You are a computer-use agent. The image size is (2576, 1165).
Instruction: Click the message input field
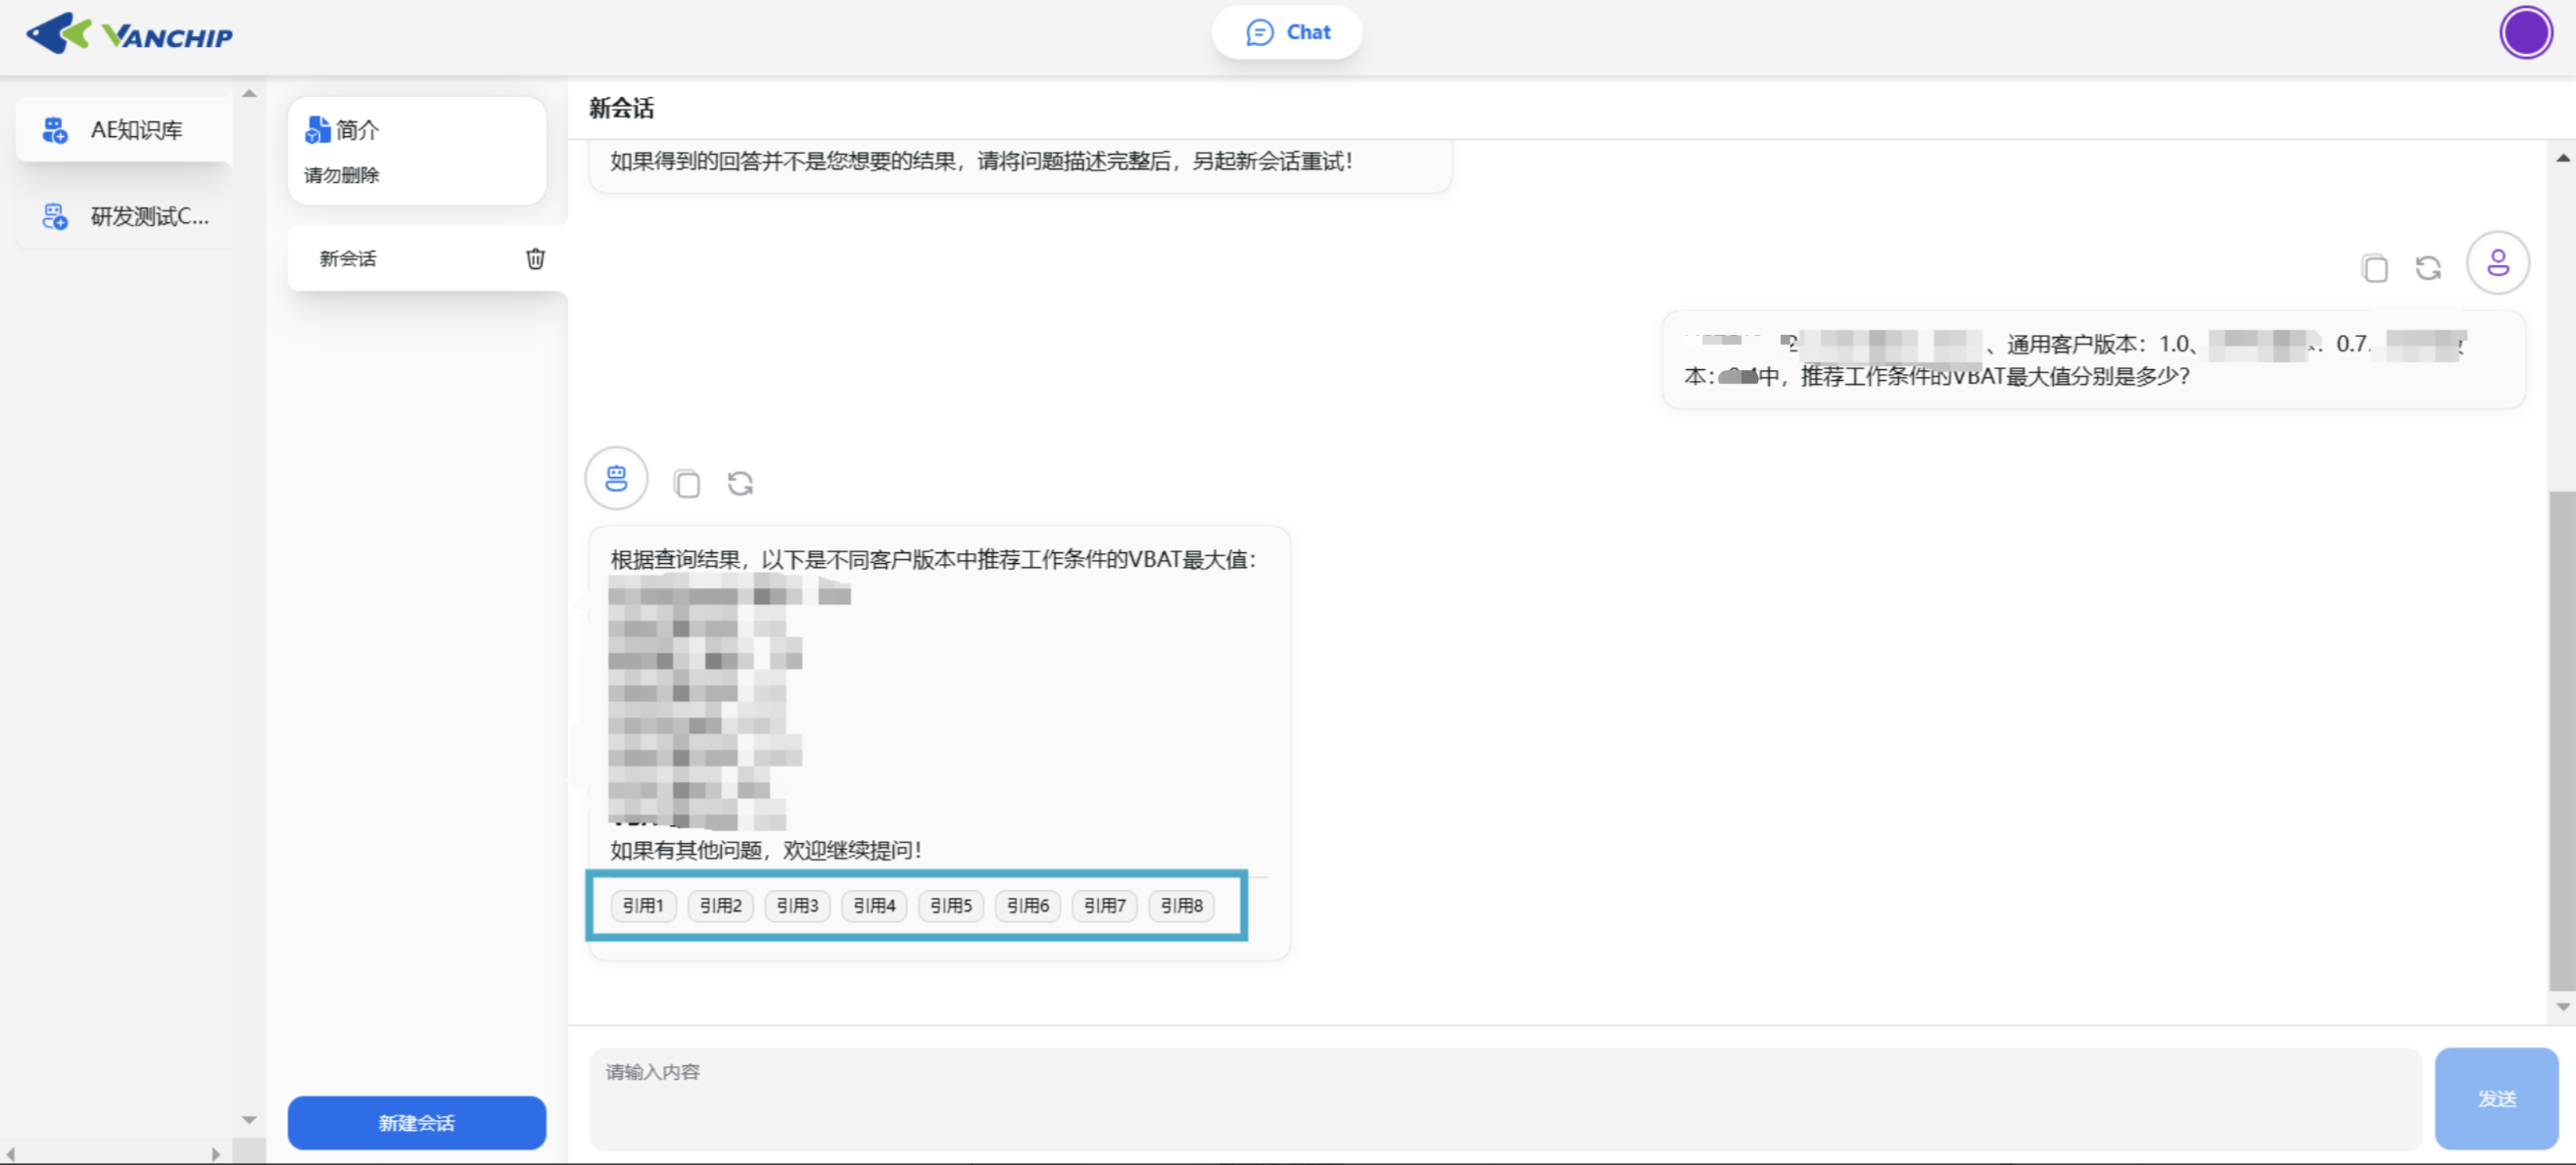1504,1097
